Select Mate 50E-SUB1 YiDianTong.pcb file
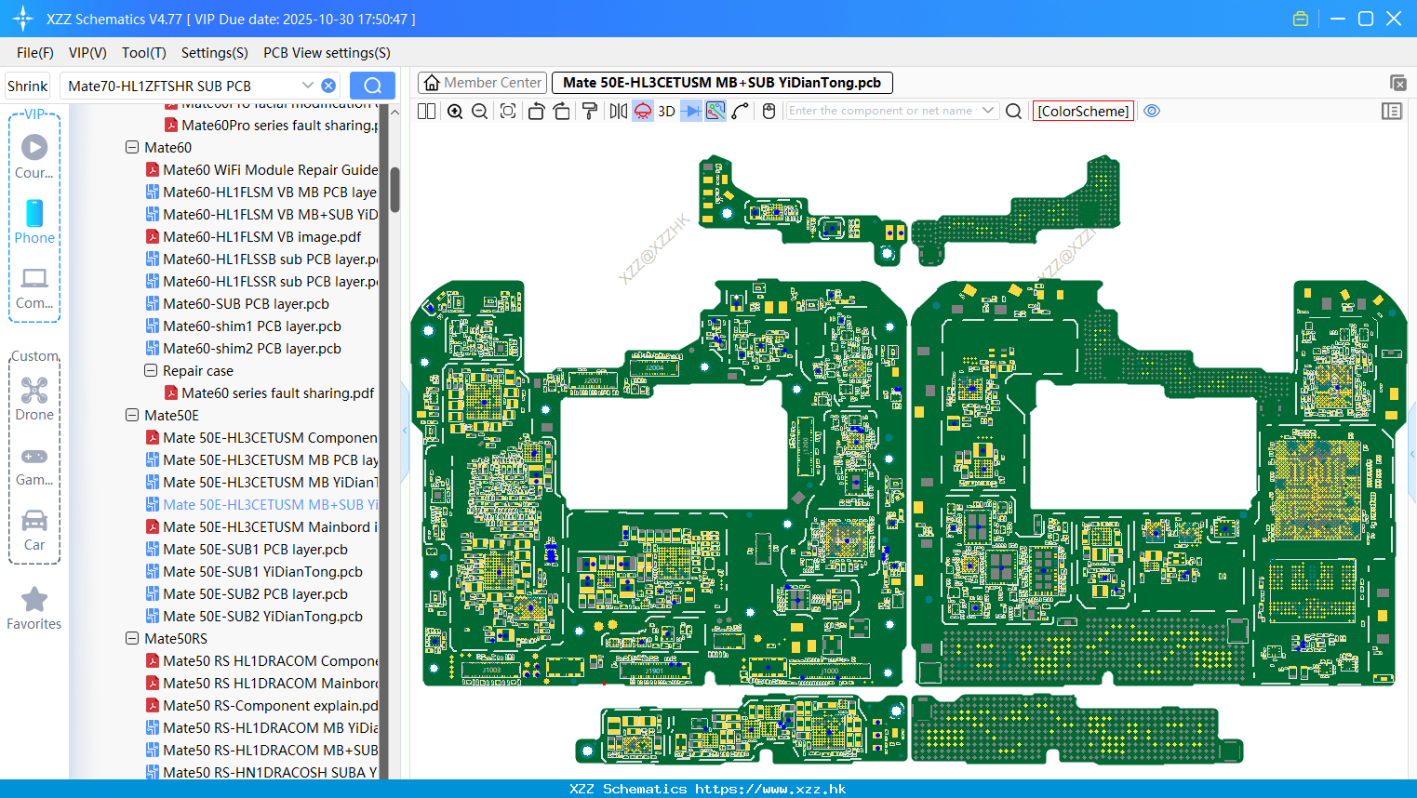1417x798 pixels. tap(254, 571)
